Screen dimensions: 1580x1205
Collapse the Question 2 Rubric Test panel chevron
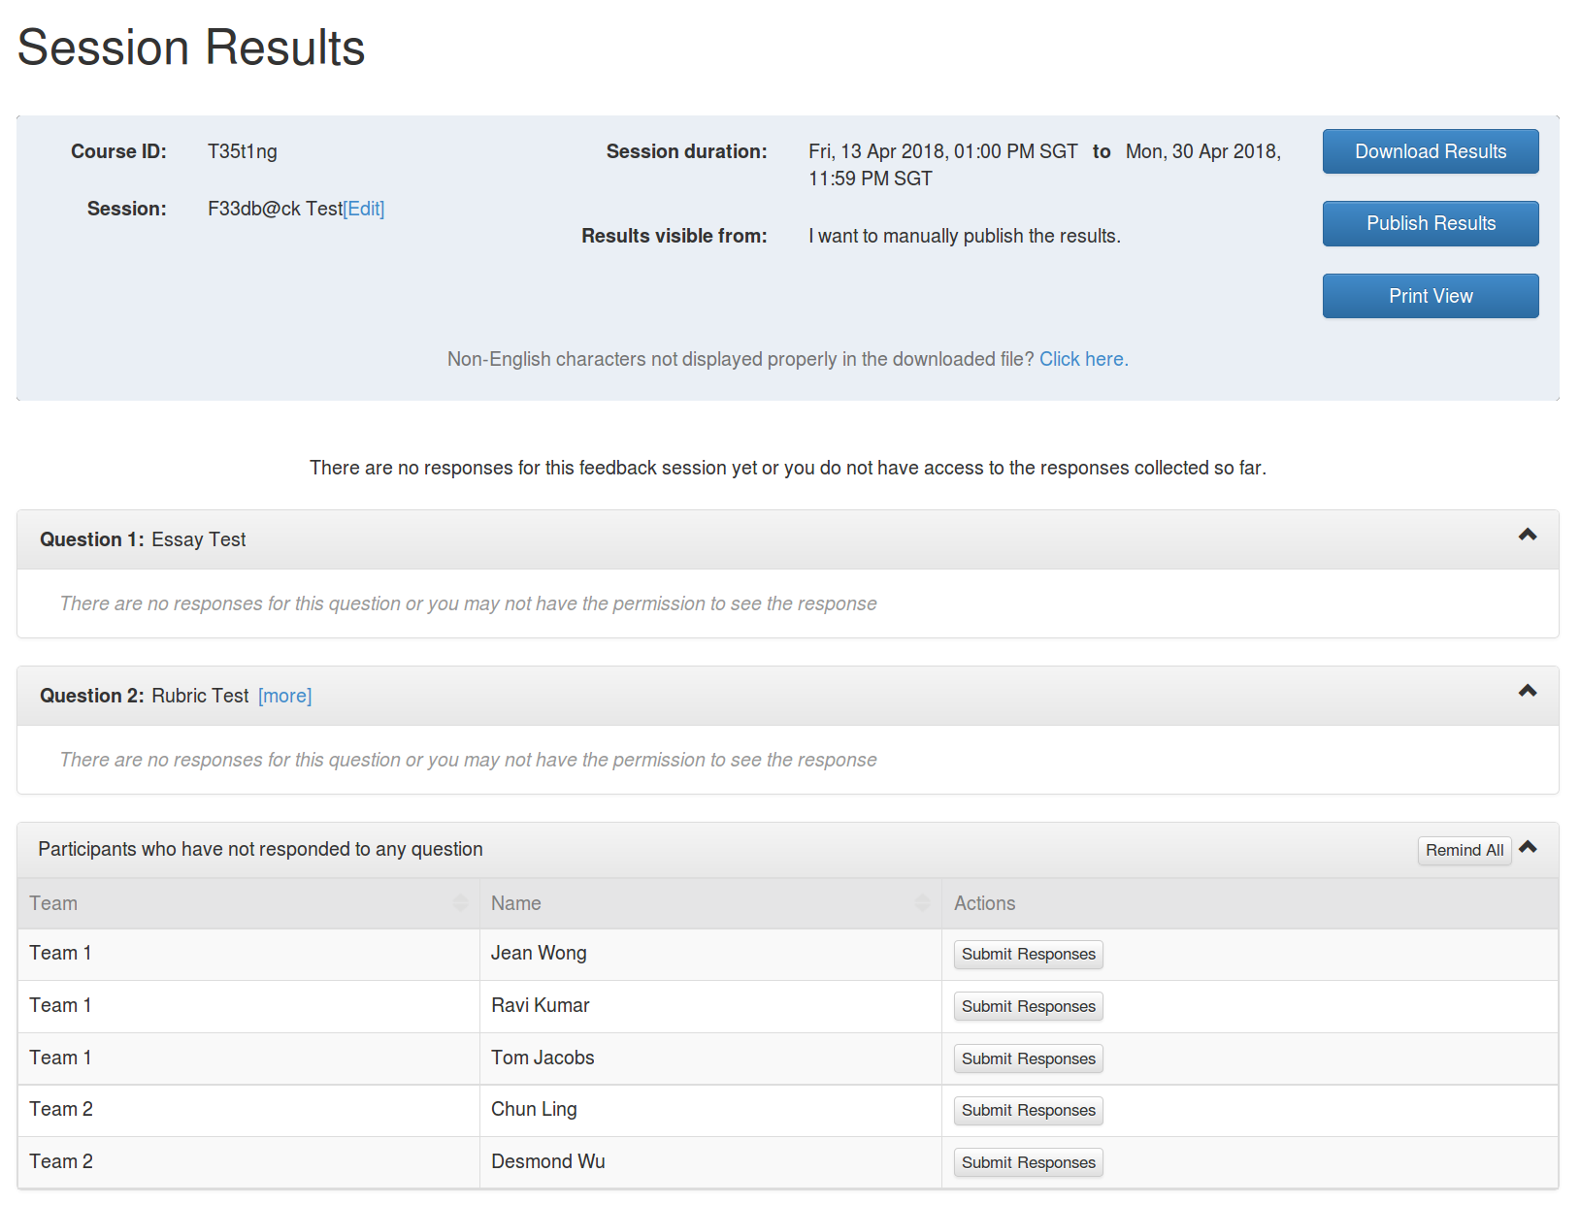coord(1528,691)
